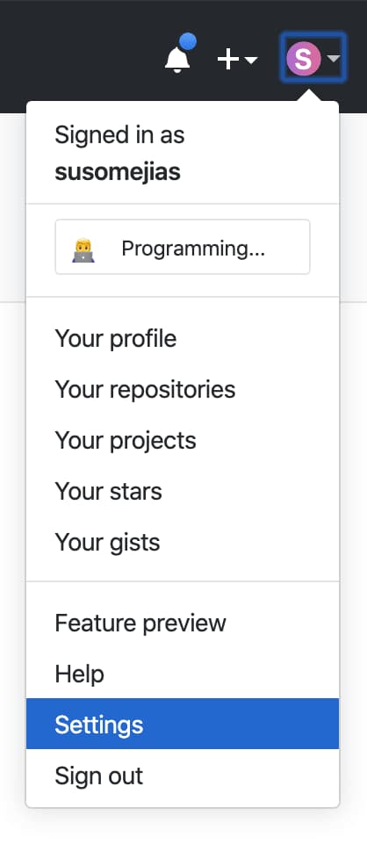Screen dimensions: 367x851
Task: Click the plus create-new icon
Action: 228,59
